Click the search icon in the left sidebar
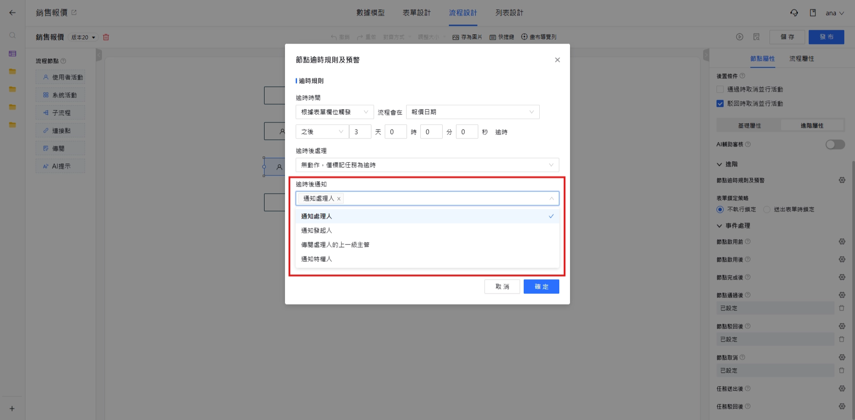The image size is (855, 420). pos(12,35)
